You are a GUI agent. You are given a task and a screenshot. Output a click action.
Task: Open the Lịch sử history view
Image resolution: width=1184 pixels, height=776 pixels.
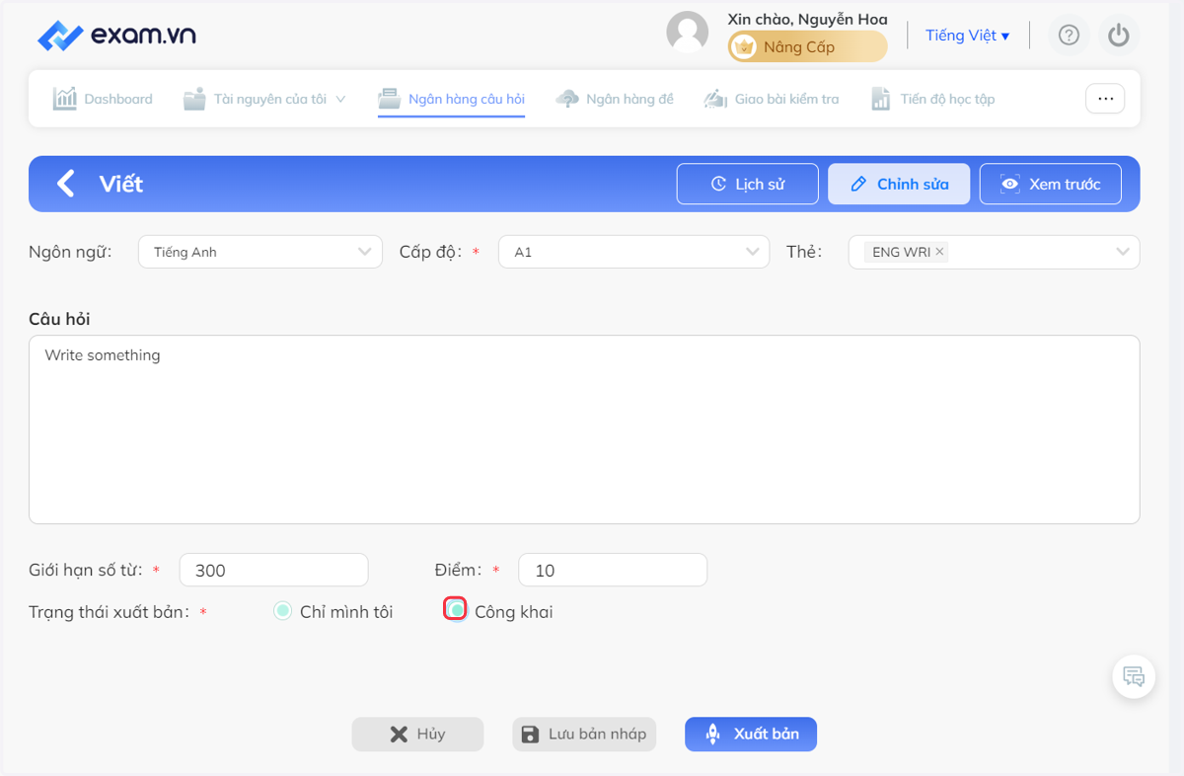748,184
